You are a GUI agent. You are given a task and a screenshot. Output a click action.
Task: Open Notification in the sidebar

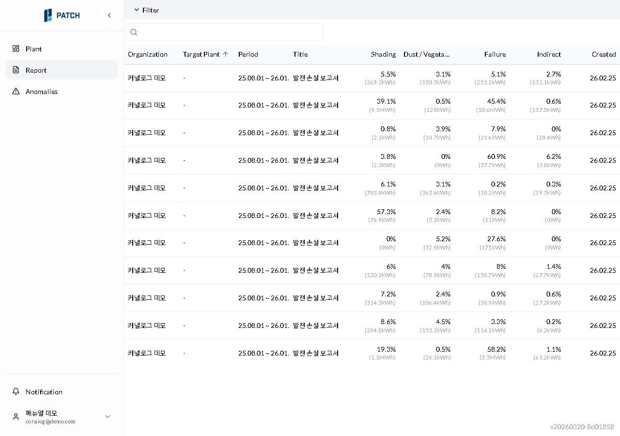44,392
